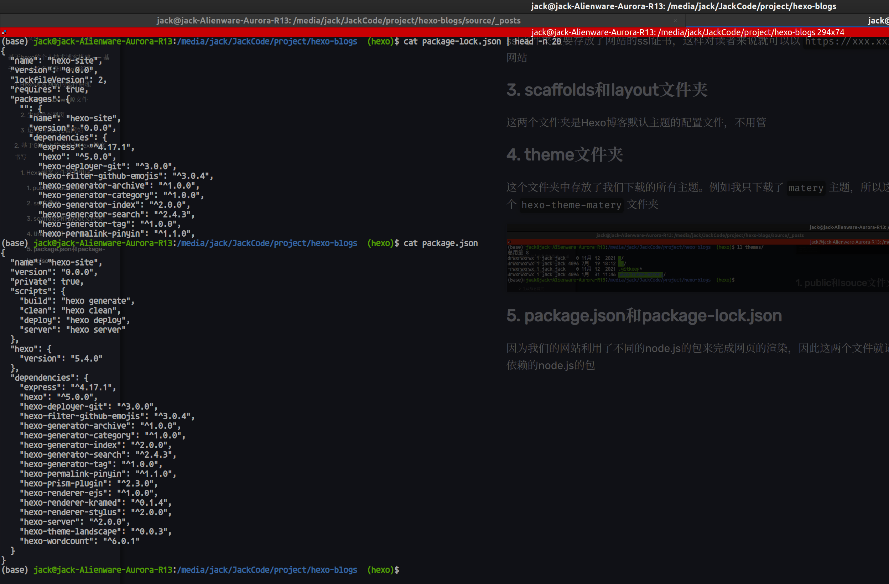The height and width of the screenshot is (584, 889).
Task: Select the "deploy": "hexo deploy" line
Action: [x=75, y=320]
